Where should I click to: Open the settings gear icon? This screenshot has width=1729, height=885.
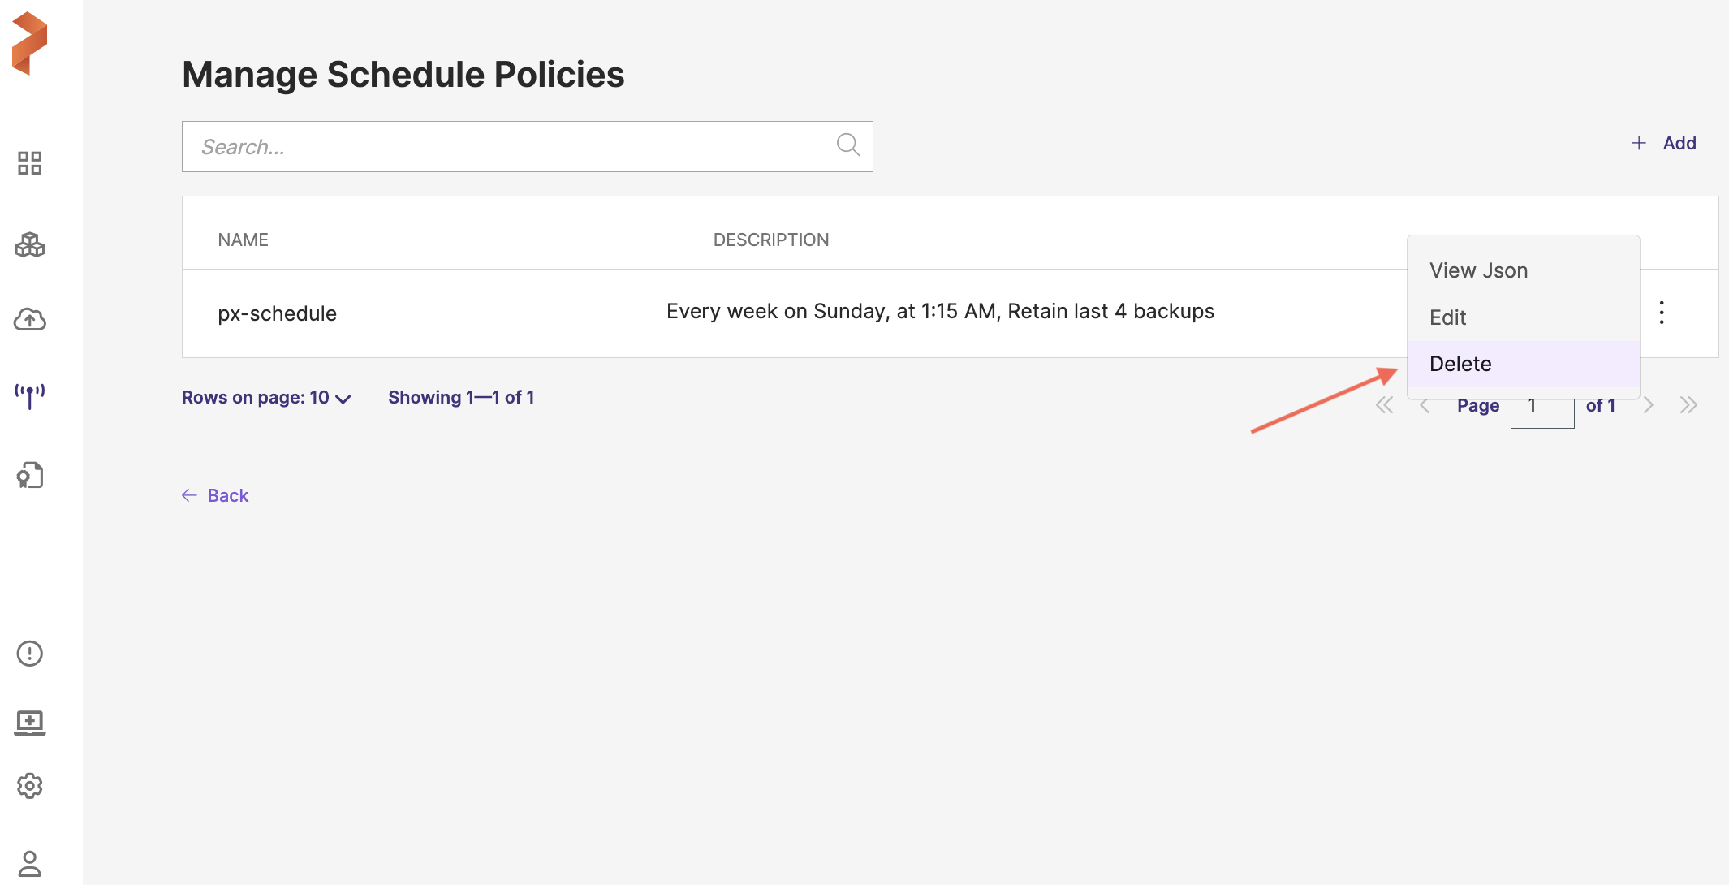point(30,785)
